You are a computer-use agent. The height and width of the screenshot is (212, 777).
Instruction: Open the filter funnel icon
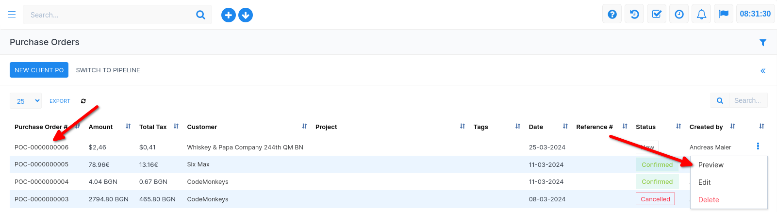[x=762, y=43]
